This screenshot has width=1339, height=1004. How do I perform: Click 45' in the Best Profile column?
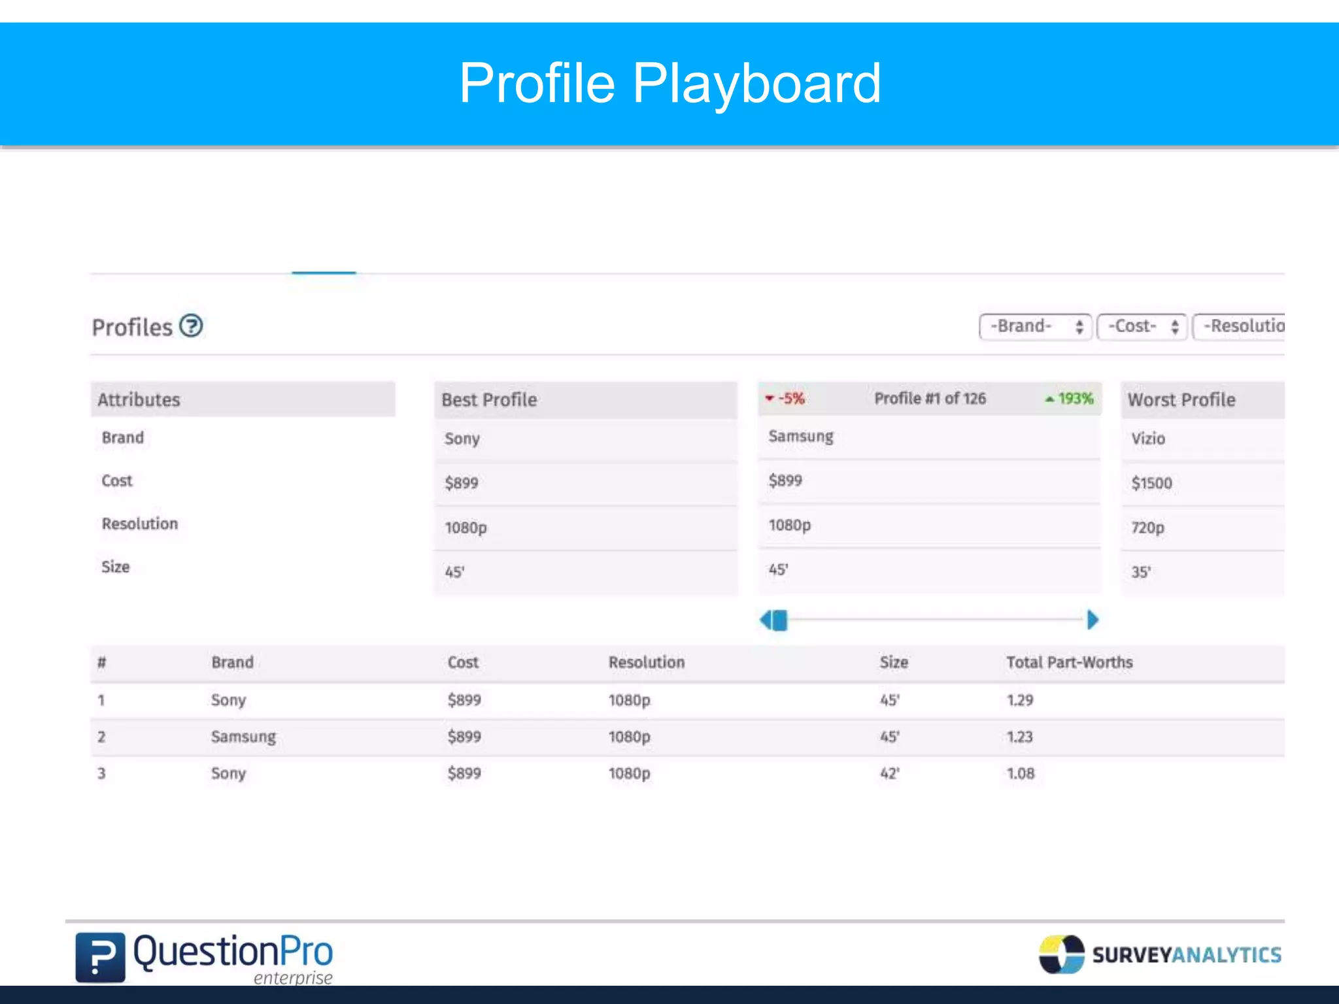point(454,572)
